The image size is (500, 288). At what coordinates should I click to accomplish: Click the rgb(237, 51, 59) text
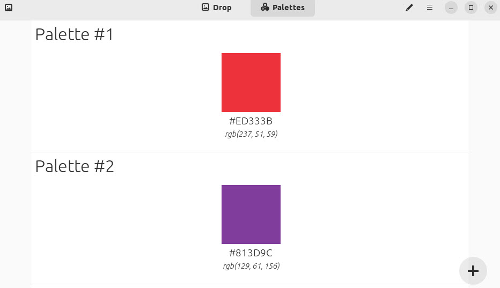pos(251,134)
